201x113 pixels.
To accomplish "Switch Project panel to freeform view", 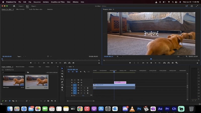I will pyautogui.click(x=13, y=101).
